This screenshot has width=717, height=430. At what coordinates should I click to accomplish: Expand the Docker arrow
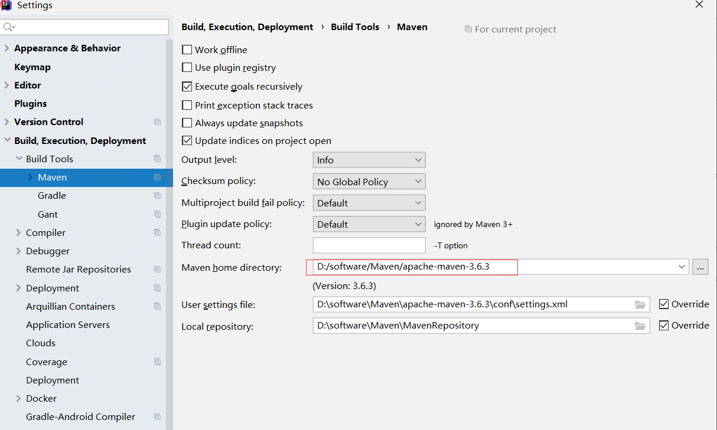pyautogui.click(x=19, y=398)
